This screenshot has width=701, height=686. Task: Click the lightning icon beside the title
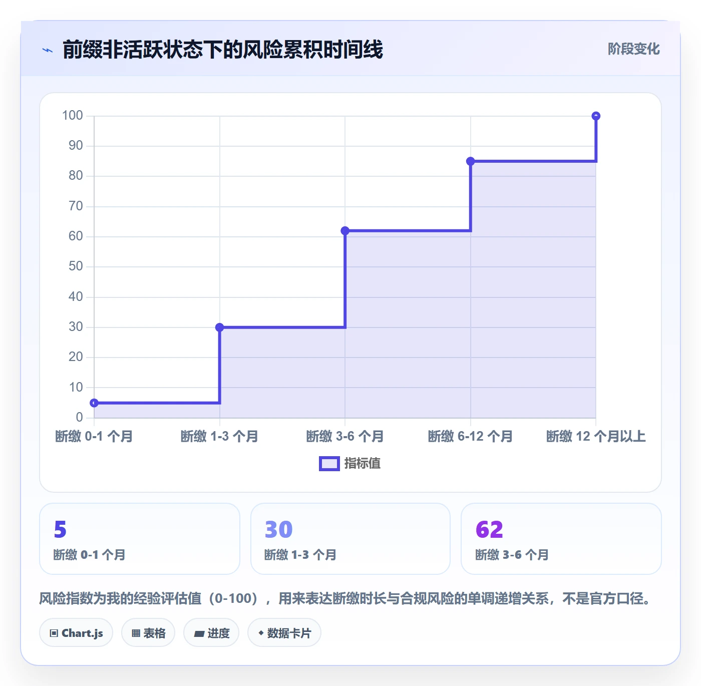(48, 50)
